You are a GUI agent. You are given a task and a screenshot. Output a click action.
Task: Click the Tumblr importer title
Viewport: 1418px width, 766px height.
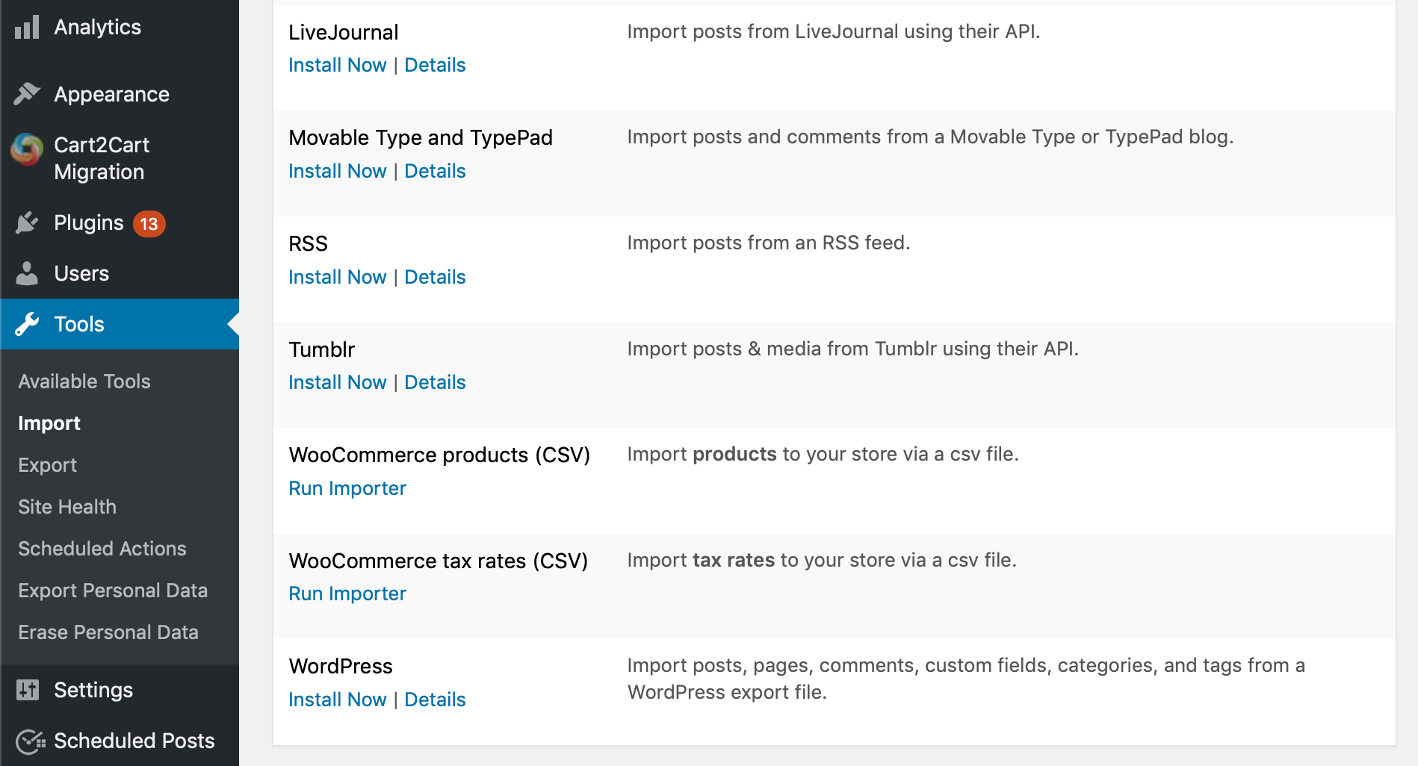click(322, 349)
